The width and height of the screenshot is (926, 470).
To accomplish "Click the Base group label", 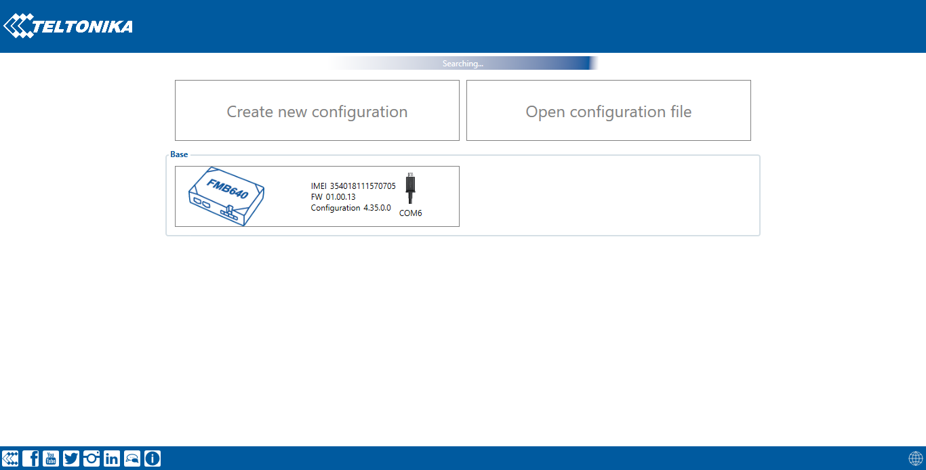I will [179, 154].
